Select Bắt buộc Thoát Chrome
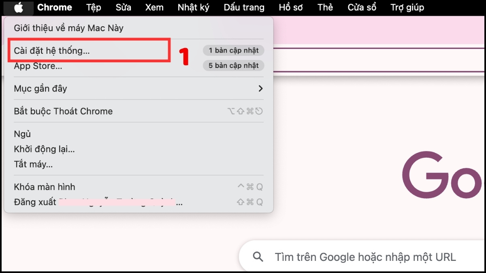This screenshot has height=273, width=486. pyautogui.click(x=63, y=111)
